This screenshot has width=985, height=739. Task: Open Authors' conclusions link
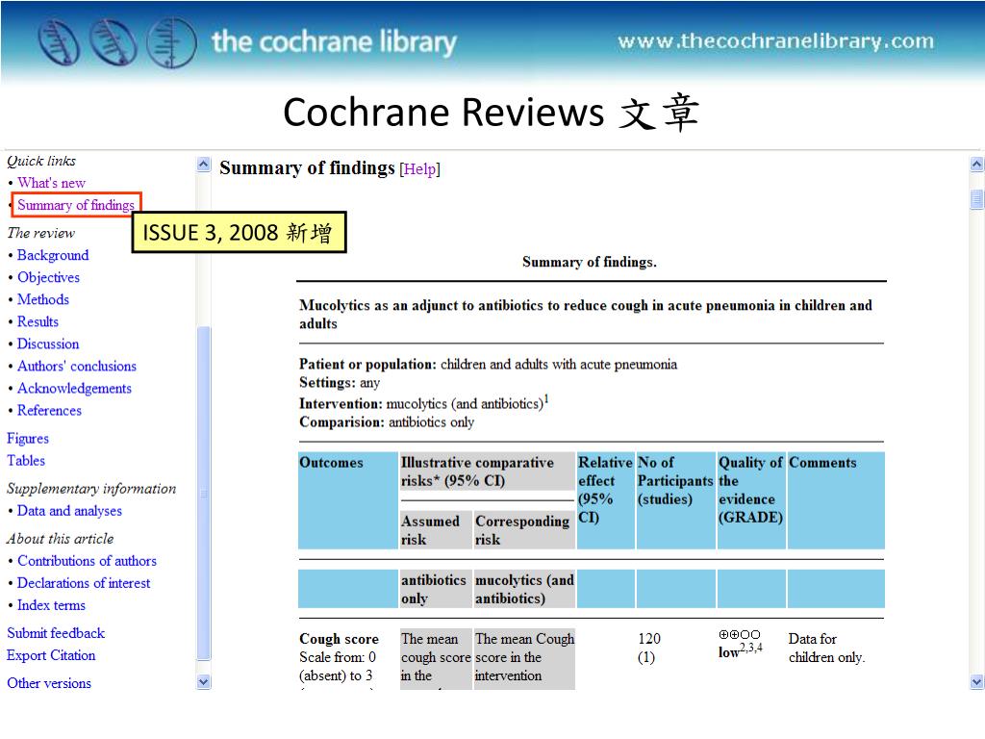click(77, 366)
